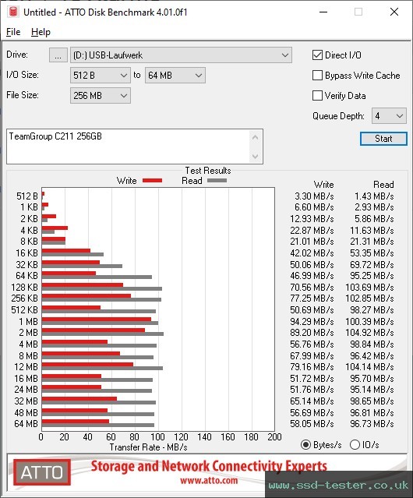Screen dimensions: 413x498
Task: Click the write value 3.30 MB/s
Action: pyautogui.click(x=314, y=196)
